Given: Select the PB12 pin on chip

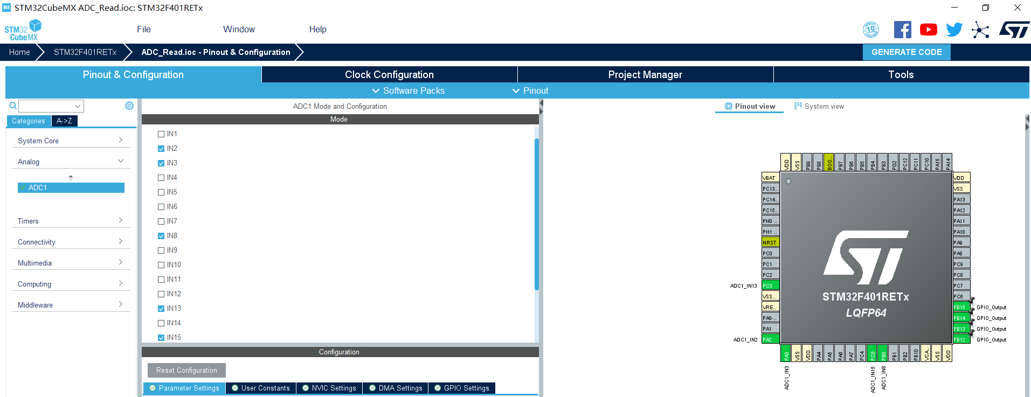Looking at the screenshot, I should click(x=961, y=339).
